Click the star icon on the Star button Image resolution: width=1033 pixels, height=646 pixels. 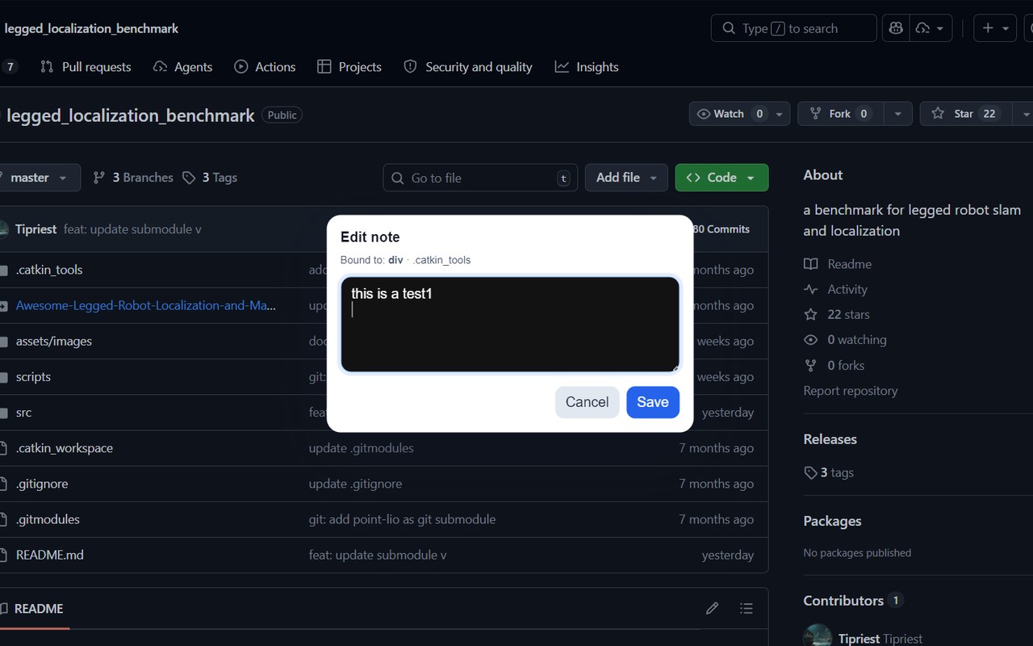938,114
